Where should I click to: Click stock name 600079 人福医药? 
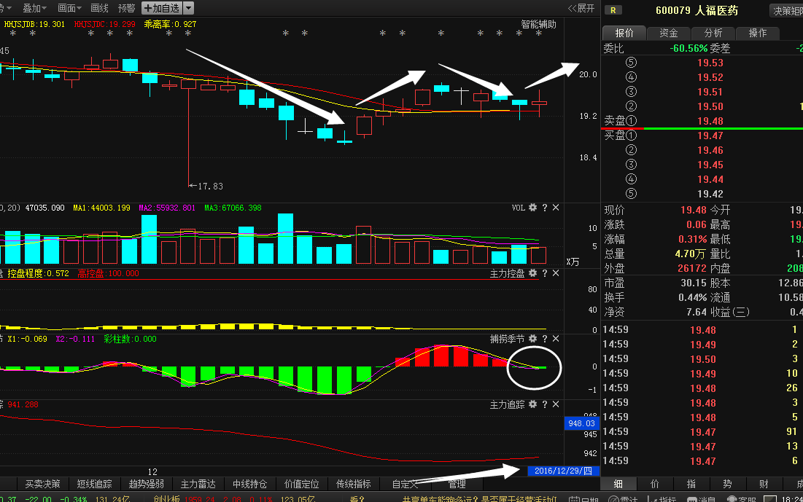pos(697,11)
